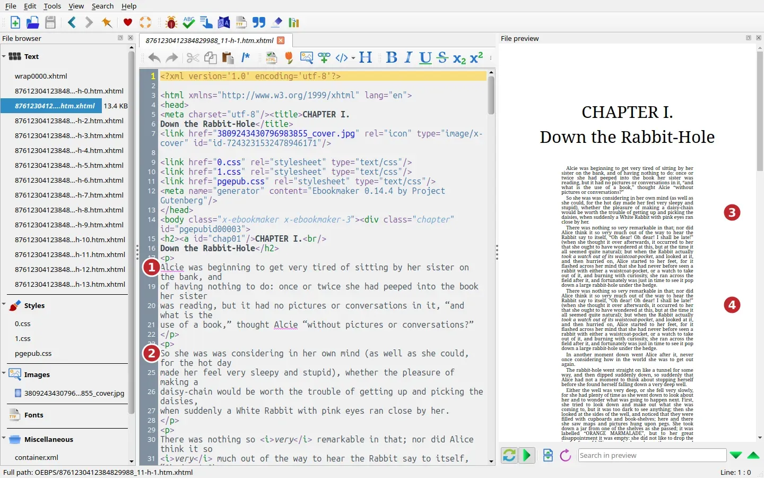Open the bar chart reports icon

[294, 22]
